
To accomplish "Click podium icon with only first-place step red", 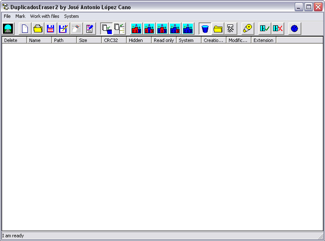I will pos(162,29).
